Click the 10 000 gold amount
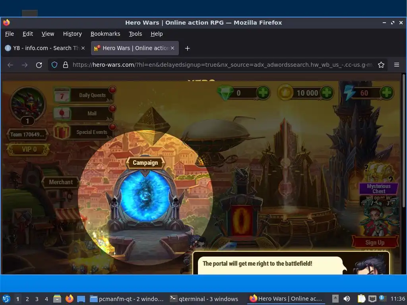This screenshot has height=305, width=407. pos(307,93)
